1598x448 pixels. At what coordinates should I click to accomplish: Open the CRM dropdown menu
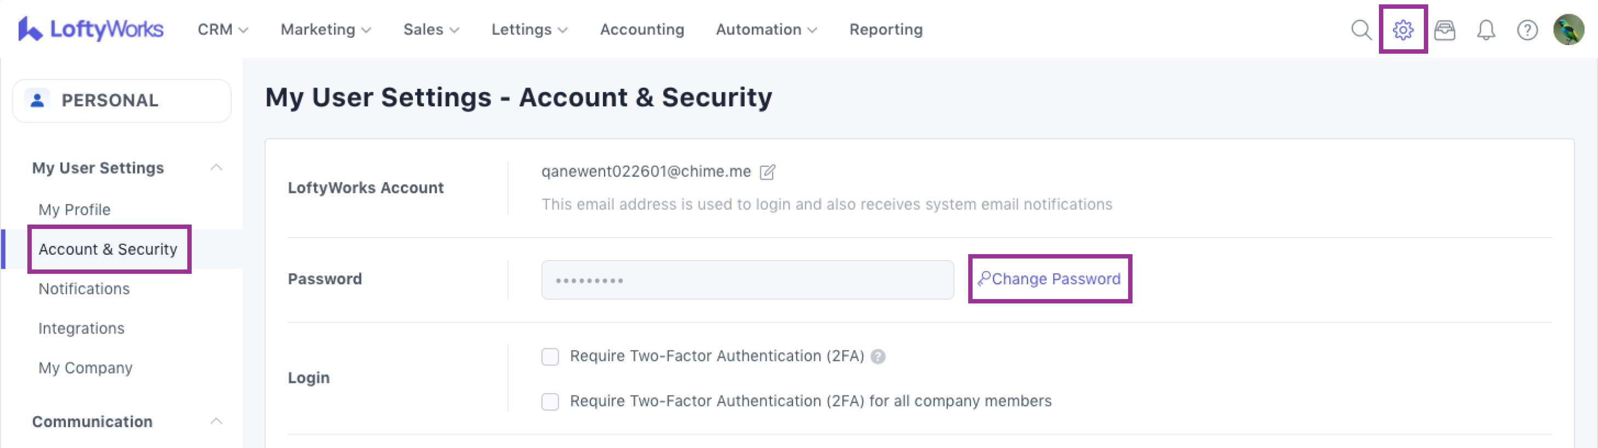pos(222,30)
